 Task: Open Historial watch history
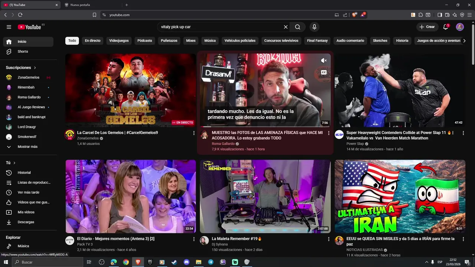(28, 172)
